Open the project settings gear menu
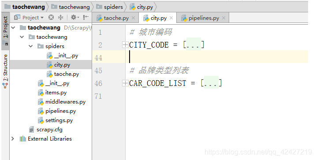Viewport: 316px width, 160px height. 75,18
